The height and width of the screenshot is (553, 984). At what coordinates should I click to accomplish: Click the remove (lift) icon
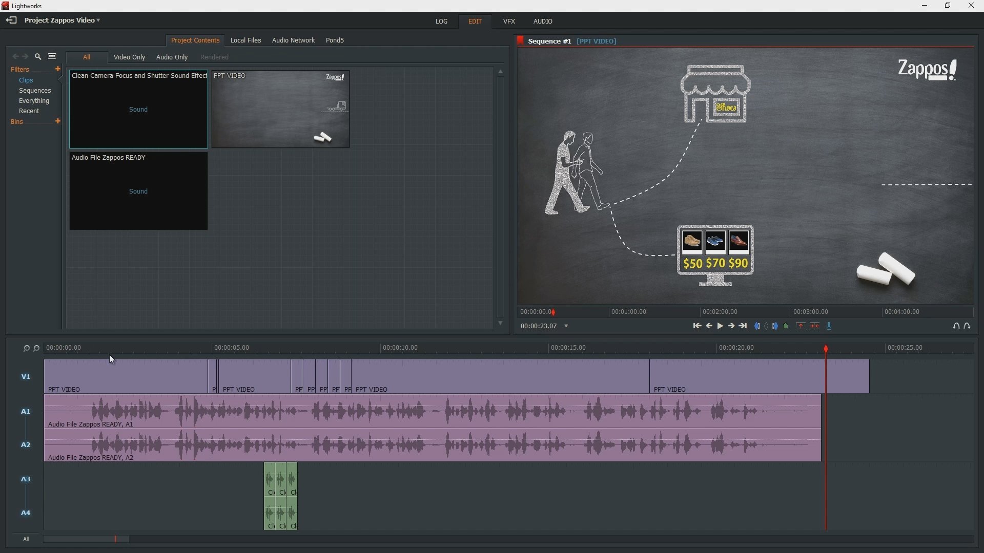click(801, 327)
